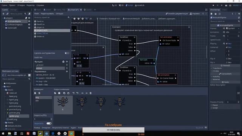Collapse the resurs folder in FileSystem
Viewport: 242px width, 136px height.
[x=5, y=90]
